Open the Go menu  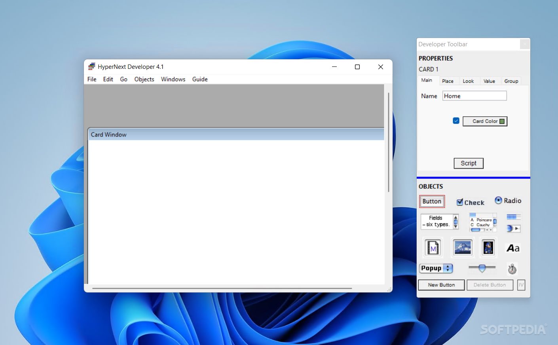123,79
